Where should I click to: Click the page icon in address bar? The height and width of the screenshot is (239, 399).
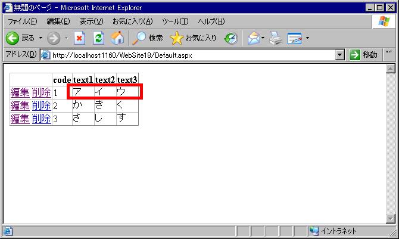(x=45, y=55)
